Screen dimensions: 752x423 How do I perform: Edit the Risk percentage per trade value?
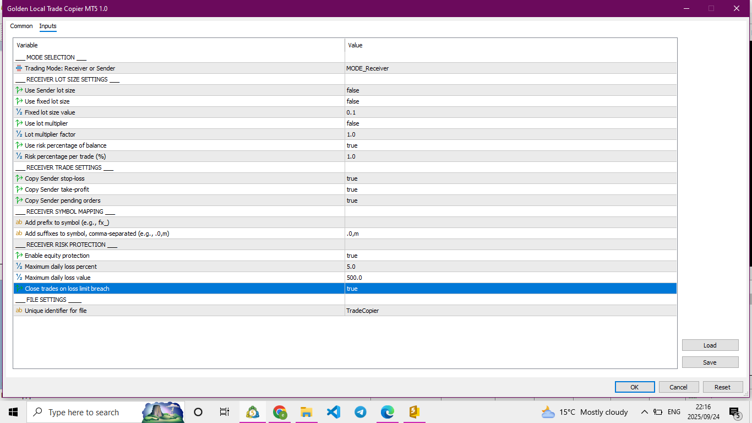click(x=511, y=156)
